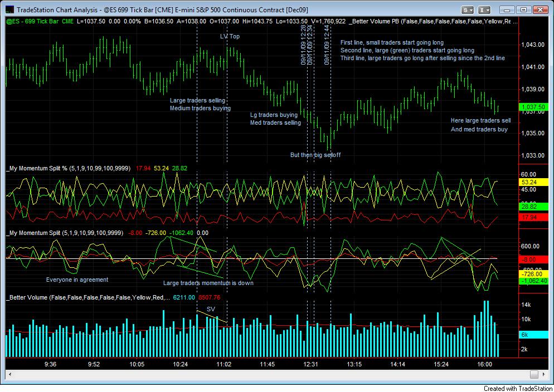Click the cyan 6k volume axis marker
This screenshot has width=554, height=392.
(x=533, y=335)
